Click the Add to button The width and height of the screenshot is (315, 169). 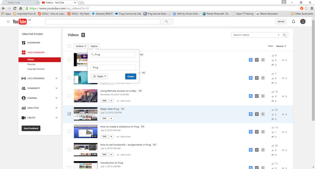[94, 46]
